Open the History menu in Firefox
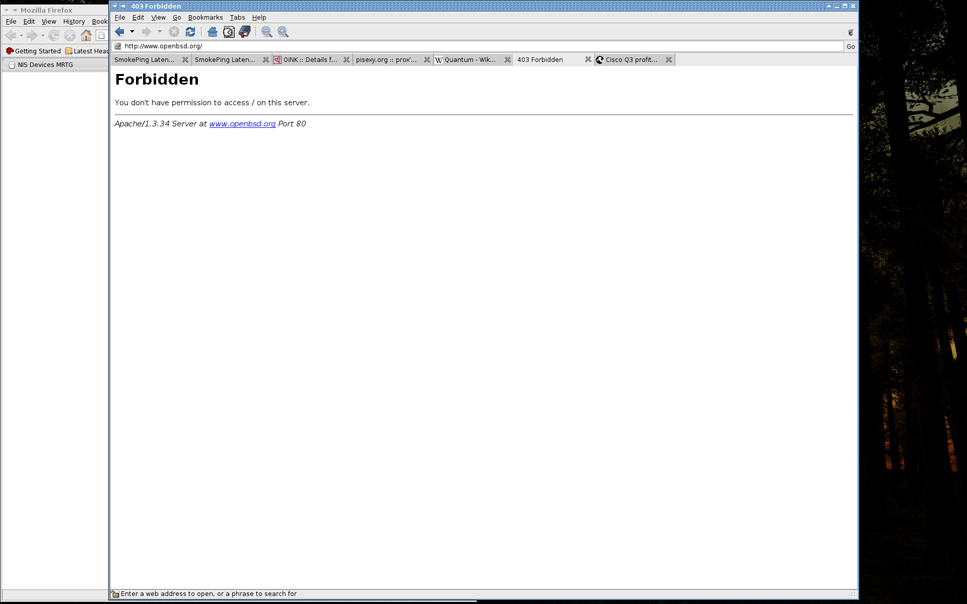This screenshot has height=604, width=967. (74, 22)
